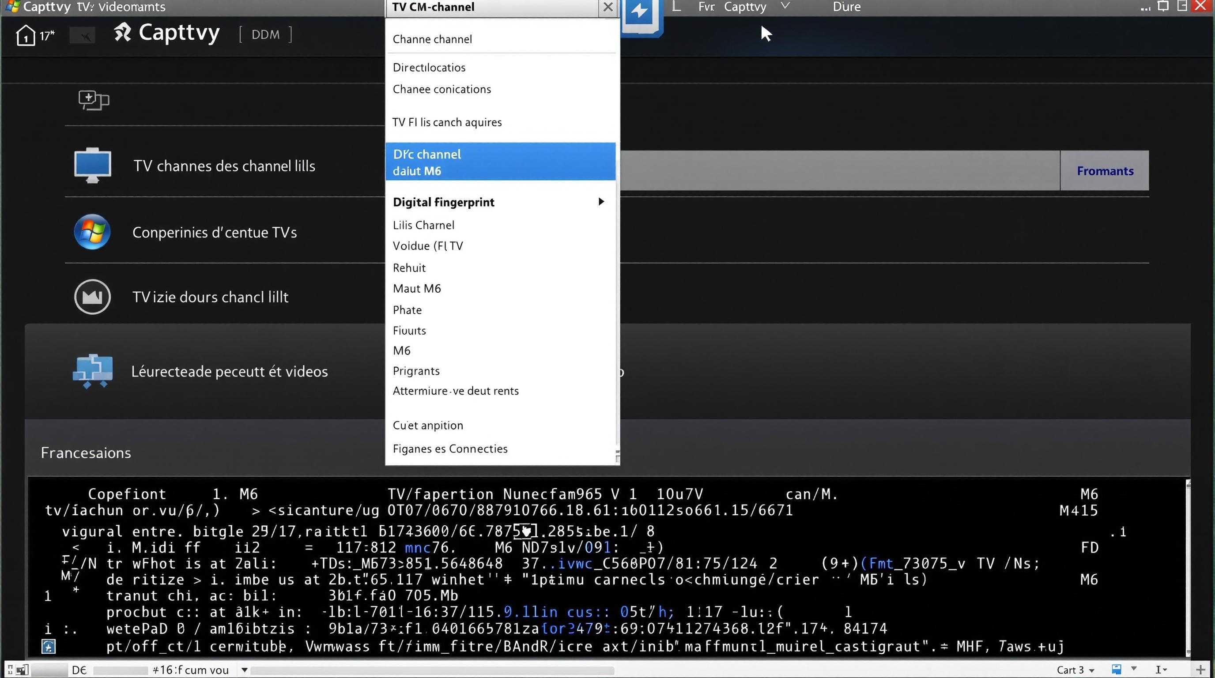Click the Copefiont console line
The image size is (1215, 678).
(x=126, y=494)
